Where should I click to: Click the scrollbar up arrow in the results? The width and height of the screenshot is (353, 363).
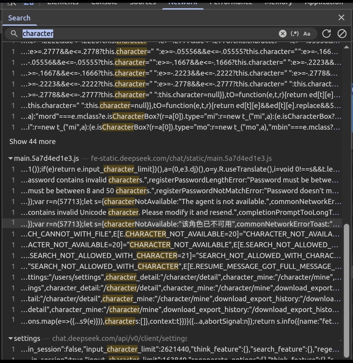(346, 47)
